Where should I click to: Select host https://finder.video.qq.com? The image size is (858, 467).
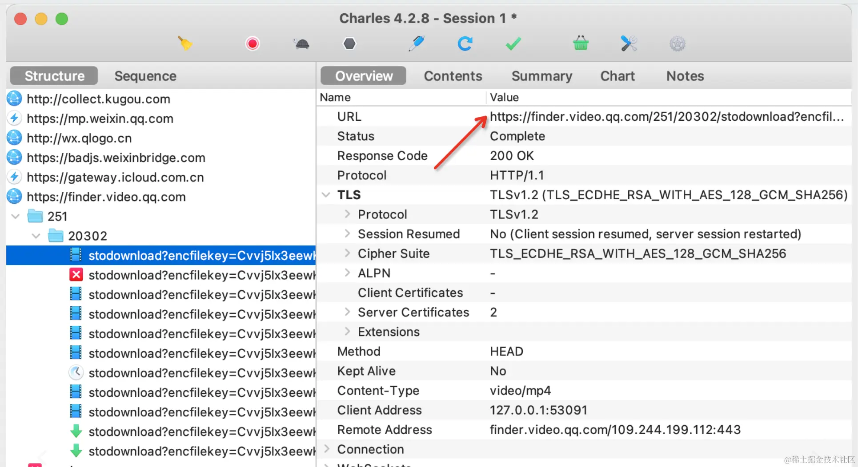tap(106, 197)
